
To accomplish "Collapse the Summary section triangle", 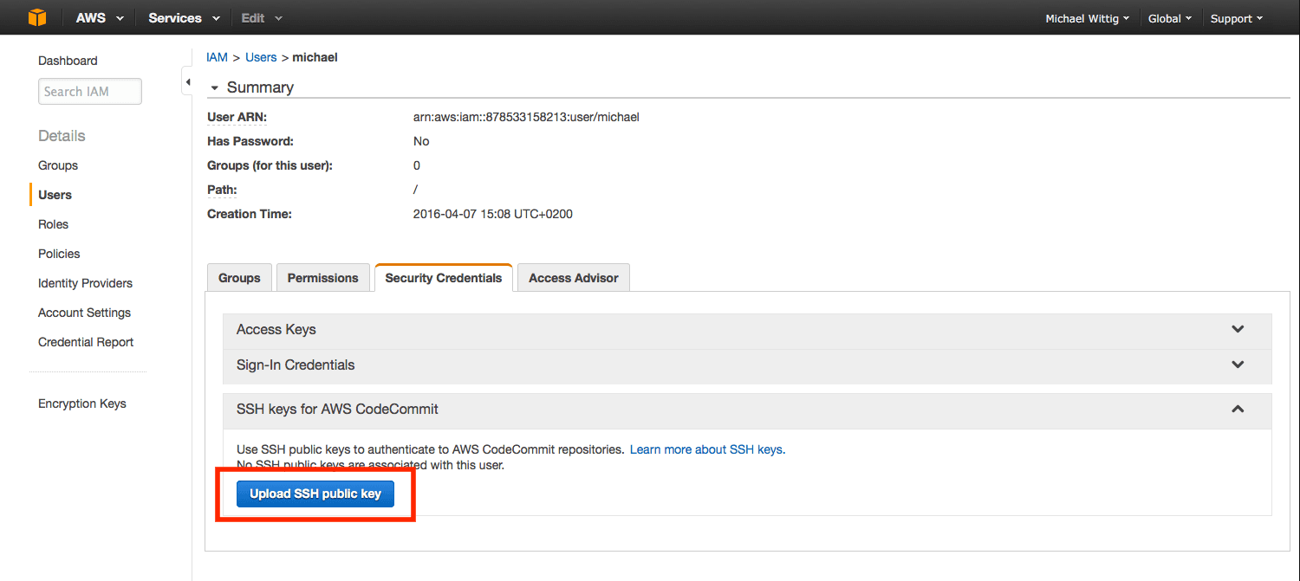I will click(214, 88).
